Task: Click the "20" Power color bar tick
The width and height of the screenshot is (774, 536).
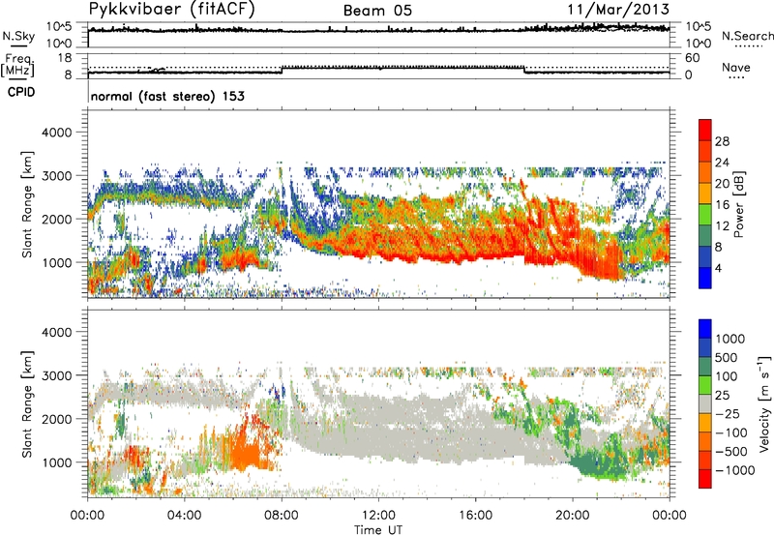Action: [x=722, y=184]
